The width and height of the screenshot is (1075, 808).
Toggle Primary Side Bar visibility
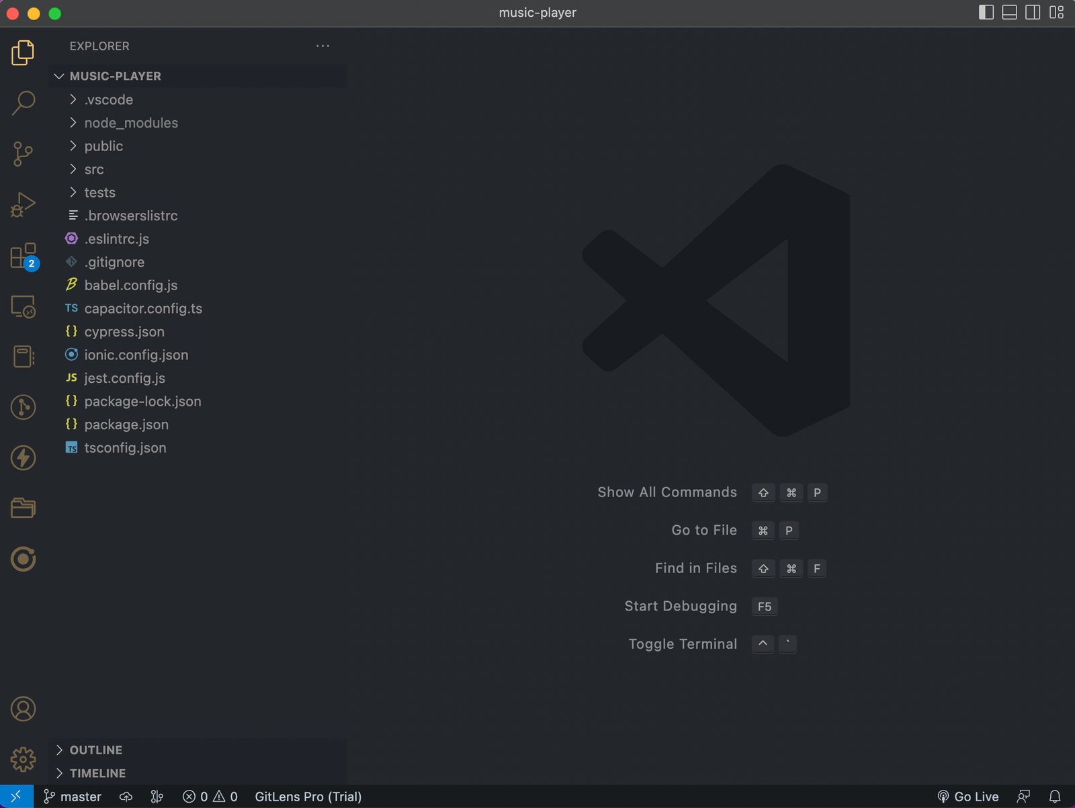(986, 12)
